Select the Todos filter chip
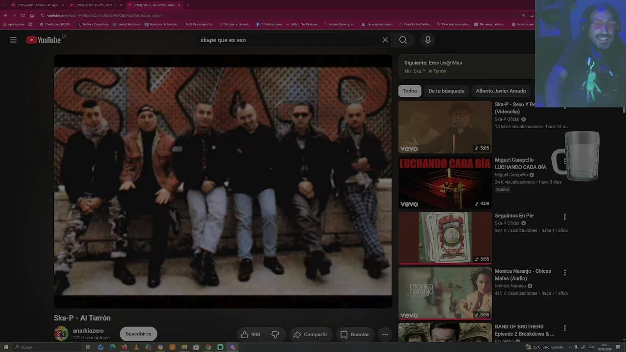The width and height of the screenshot is (626, 352). coord(410,91)
